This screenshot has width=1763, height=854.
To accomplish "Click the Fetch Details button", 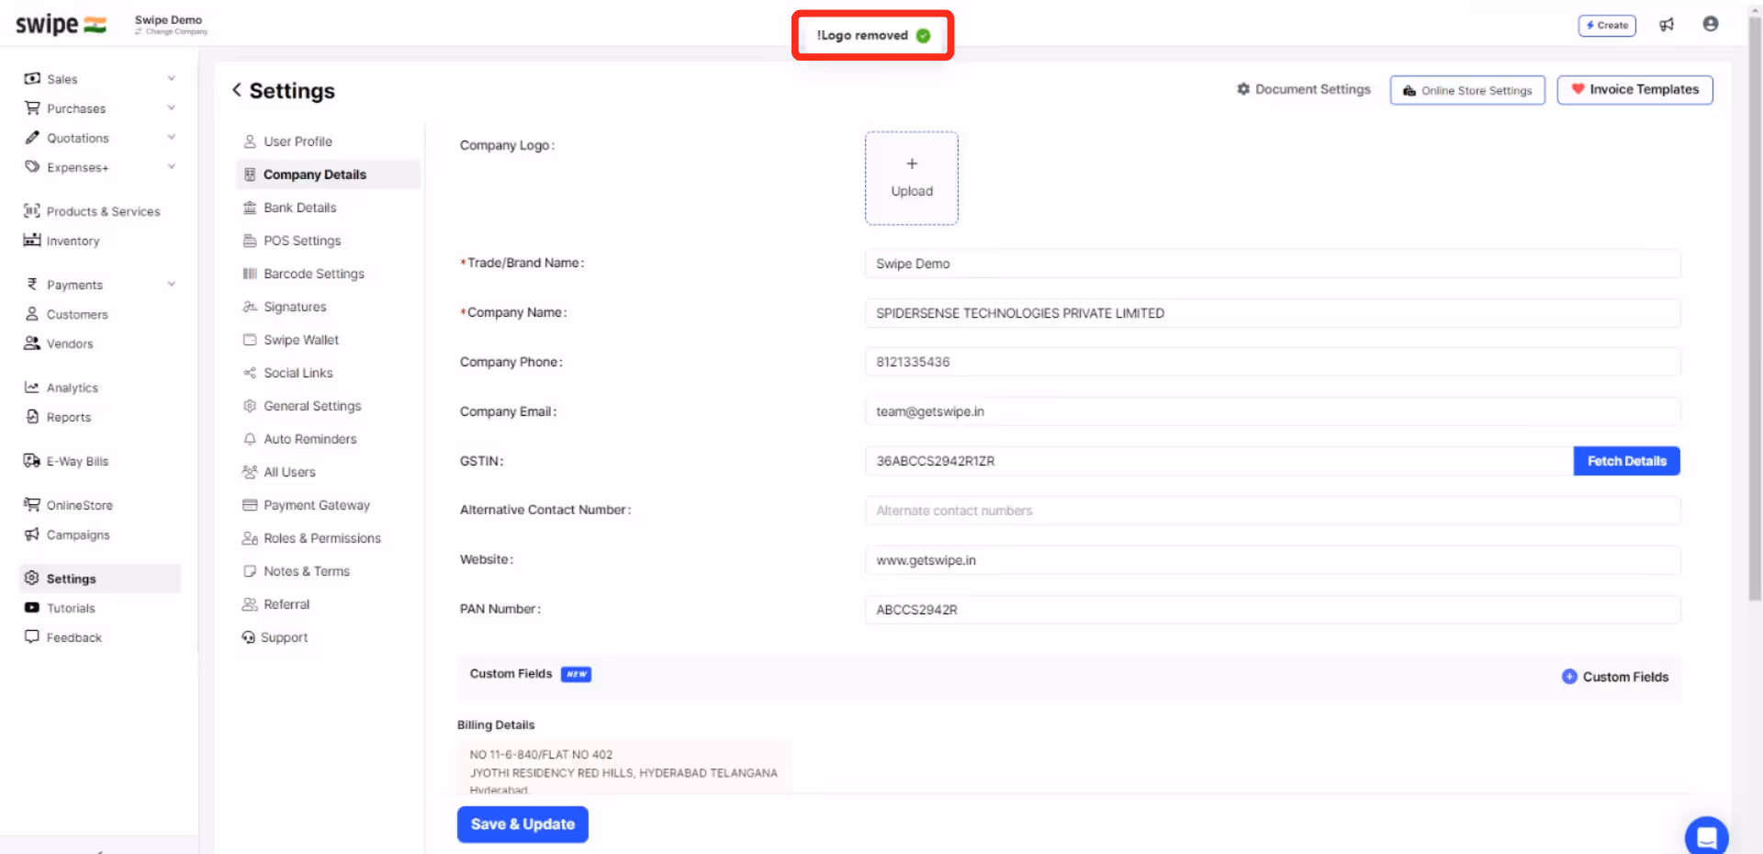I will 1626,461.
